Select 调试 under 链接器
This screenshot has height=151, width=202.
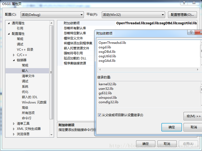[25, 81]
